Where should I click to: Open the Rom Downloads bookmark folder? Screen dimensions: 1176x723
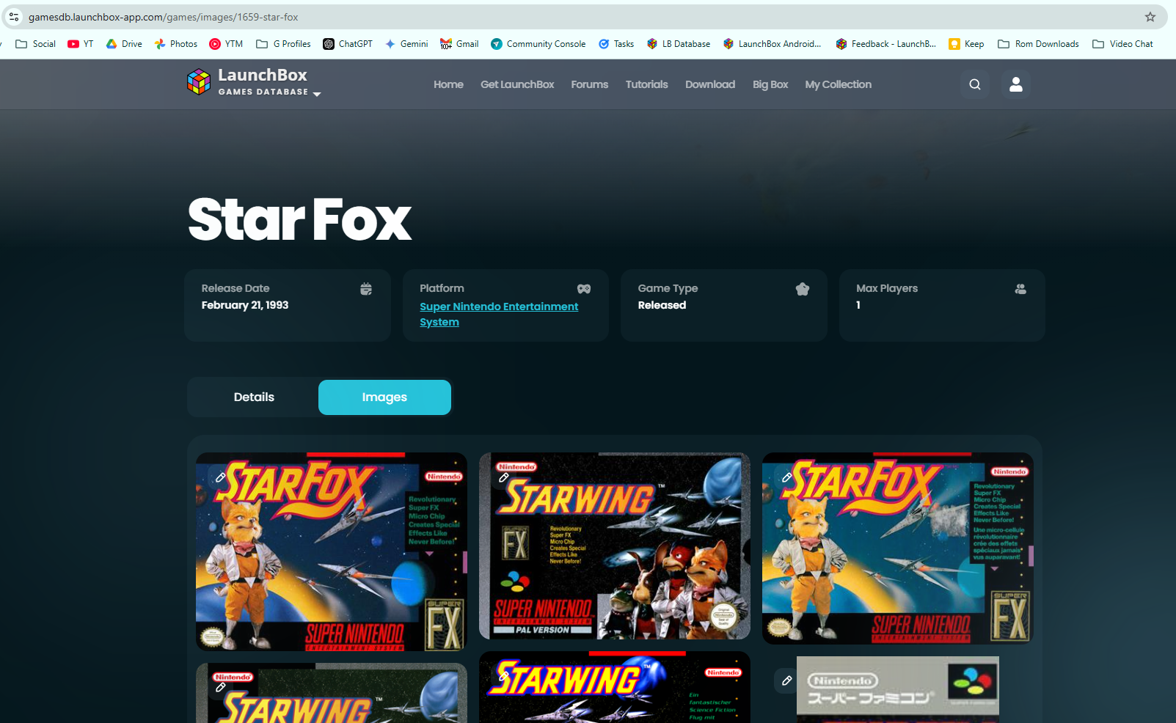pyautogui.click(x=1038, y=44)
